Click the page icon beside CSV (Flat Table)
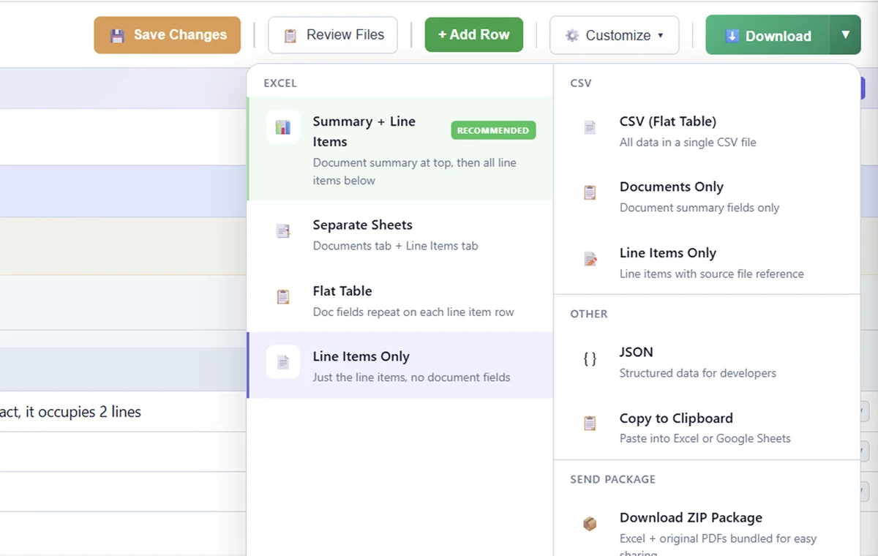 (590, 127)
